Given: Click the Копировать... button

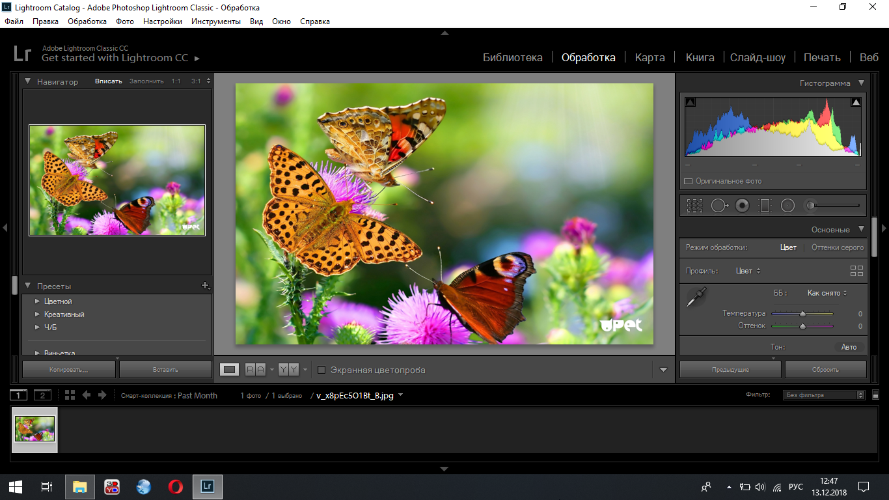Looking at the screenshot, I should (x=69, y=369).
